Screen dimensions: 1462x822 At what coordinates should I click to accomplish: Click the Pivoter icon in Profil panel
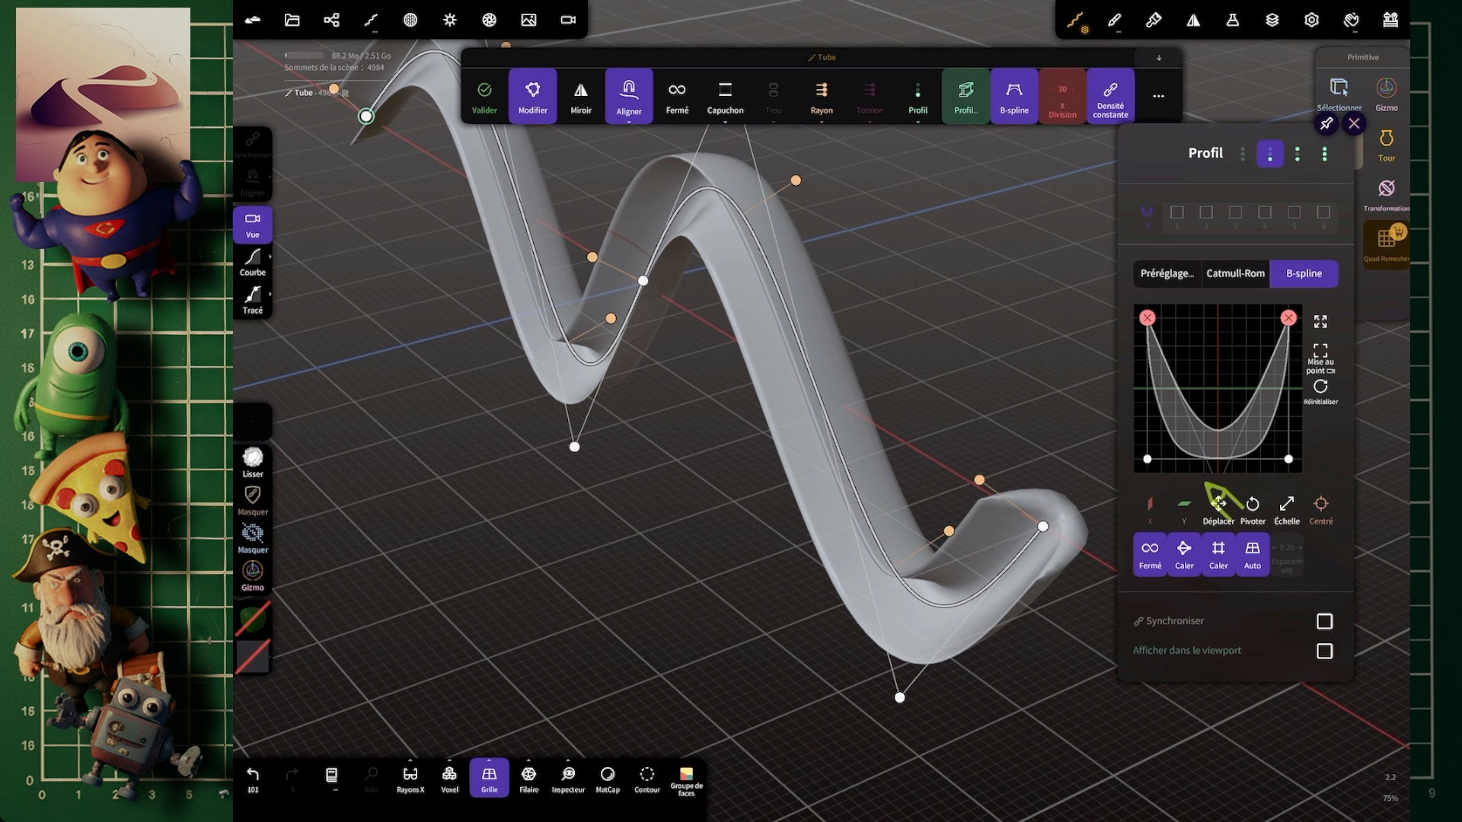(x=1253, y=508)
